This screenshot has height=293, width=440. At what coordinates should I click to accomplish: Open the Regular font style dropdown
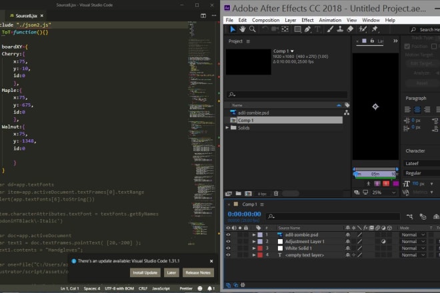click(422, 173)
